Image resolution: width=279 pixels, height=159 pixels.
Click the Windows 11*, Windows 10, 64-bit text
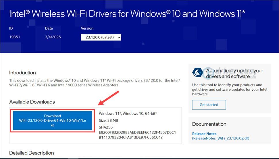coord(127,114)
